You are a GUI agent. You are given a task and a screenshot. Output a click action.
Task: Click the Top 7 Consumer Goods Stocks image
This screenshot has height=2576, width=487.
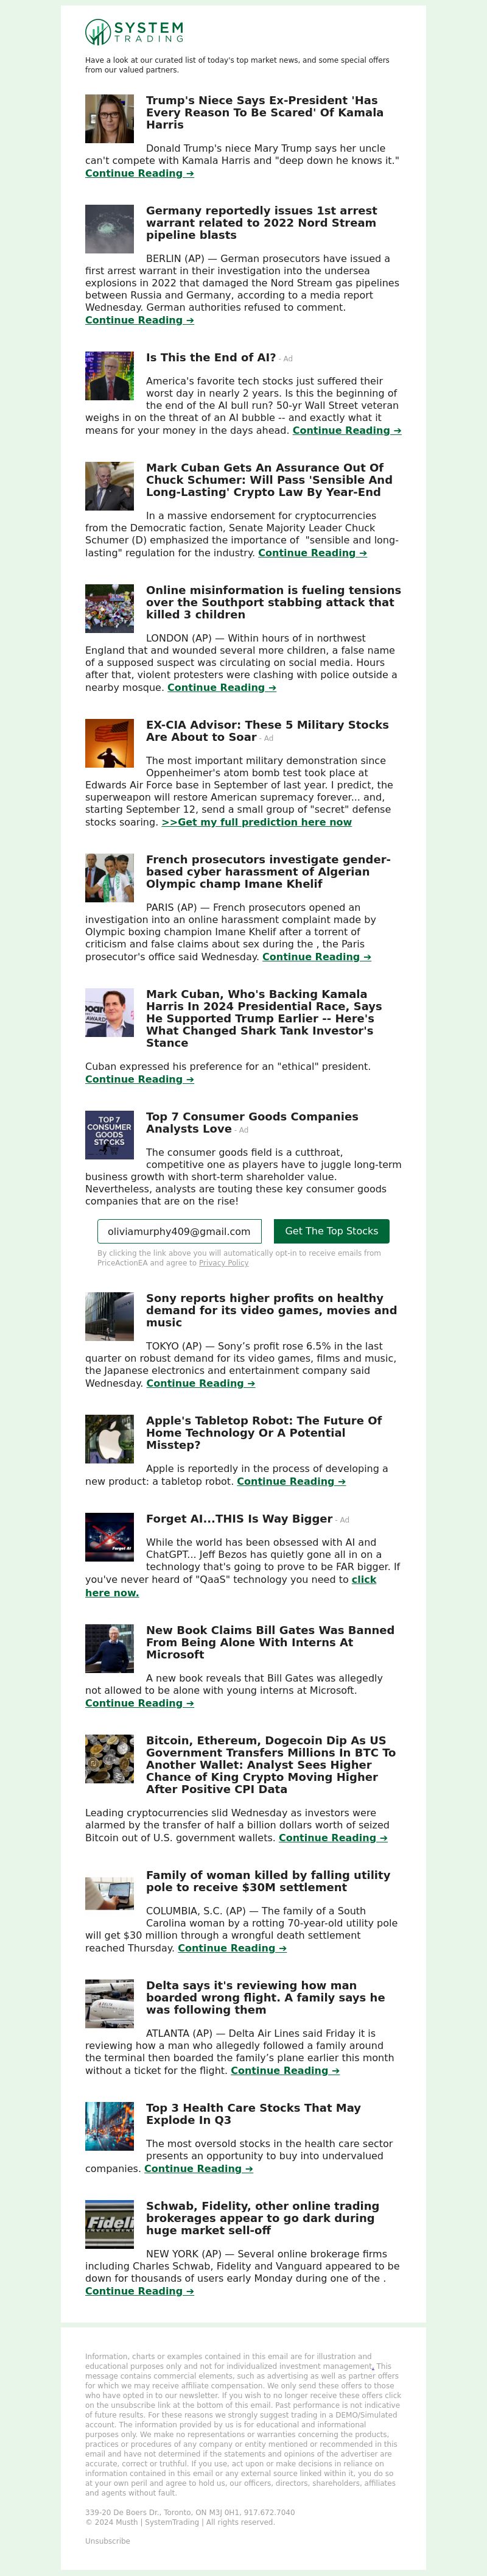[109, 1135]
